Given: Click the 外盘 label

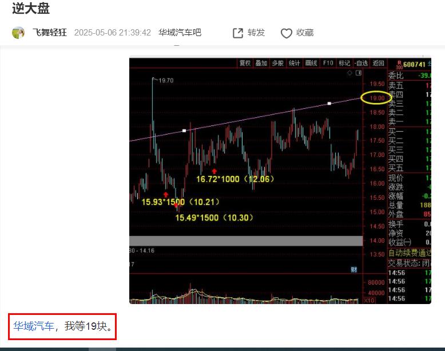Looking at the screenshot, I should [x=396, y=214].
